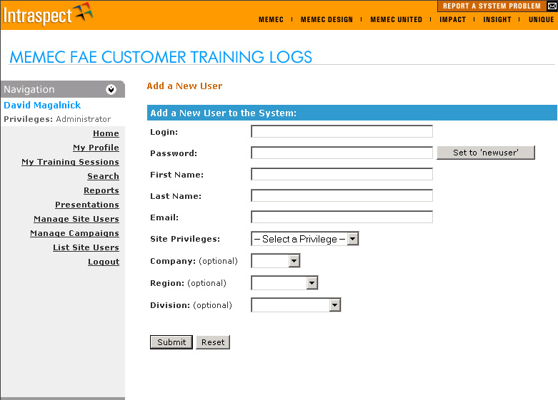Screen dimensions: 558x400
Task: Collapse the Navigation panel with the arrow icon
Action: pos(111,90)
